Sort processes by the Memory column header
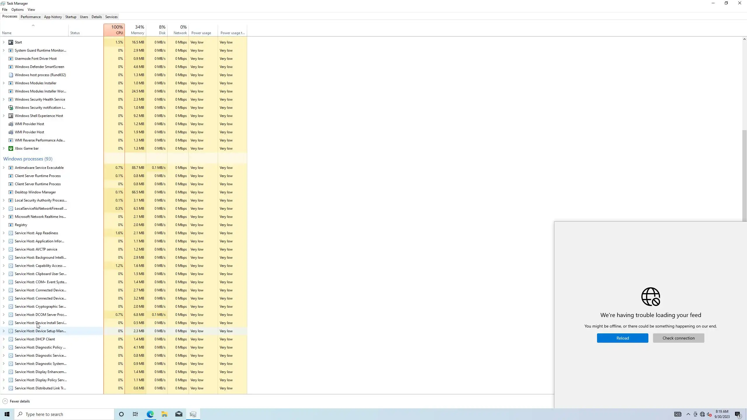The image size is (747, 420). tap(137, 30)
